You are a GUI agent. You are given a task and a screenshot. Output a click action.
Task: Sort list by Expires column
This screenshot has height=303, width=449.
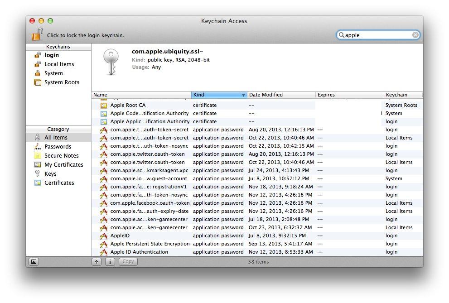tap(349, 95)
